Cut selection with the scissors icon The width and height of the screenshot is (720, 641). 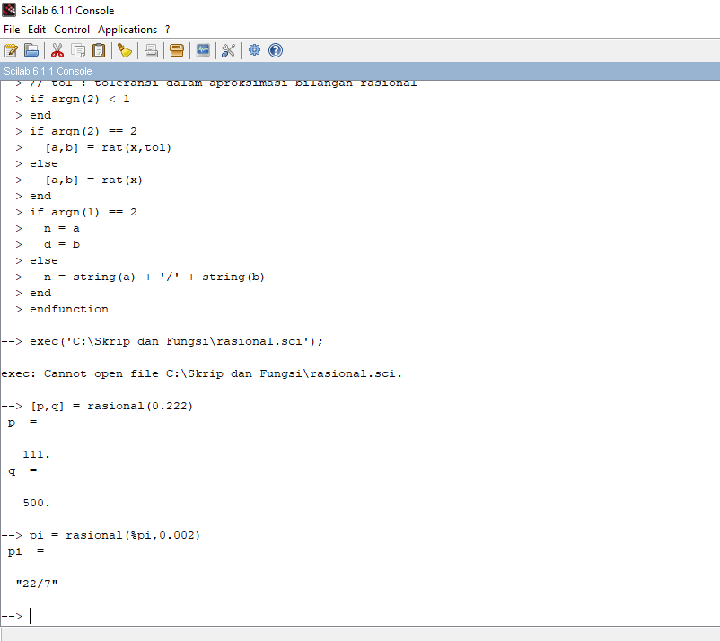tap(57, 50)
